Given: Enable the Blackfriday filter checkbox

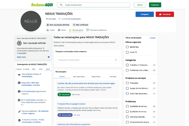Looking at the screenshot, I should (127, 47).
